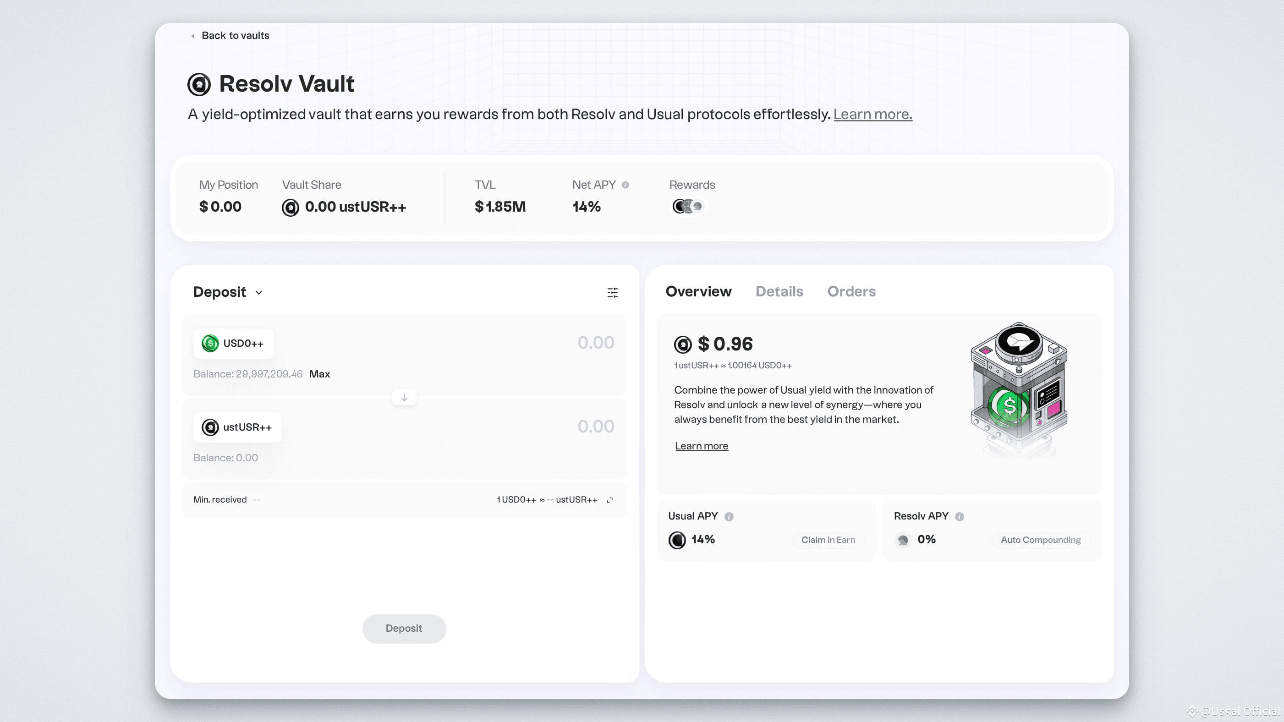Open the Learn more link in the overview
Screen dimensions: 1284x722
[x=701, y=445]
